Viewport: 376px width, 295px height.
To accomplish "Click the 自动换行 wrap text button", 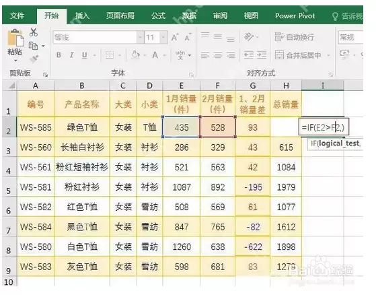I will pos(295,37).
